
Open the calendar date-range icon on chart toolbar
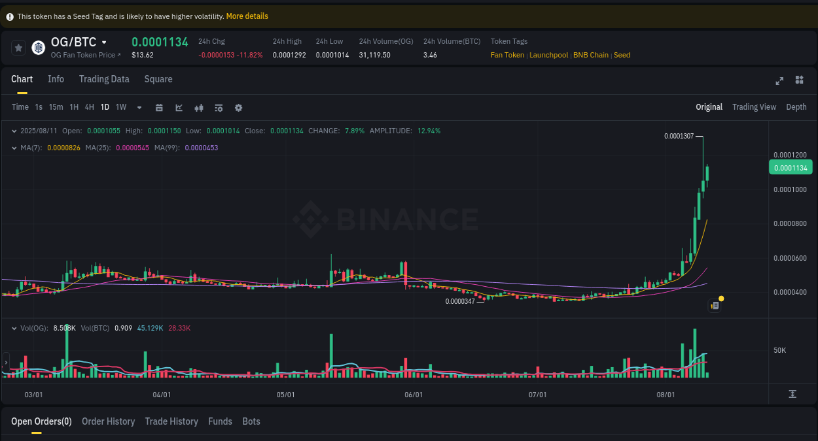pos(159,107)
